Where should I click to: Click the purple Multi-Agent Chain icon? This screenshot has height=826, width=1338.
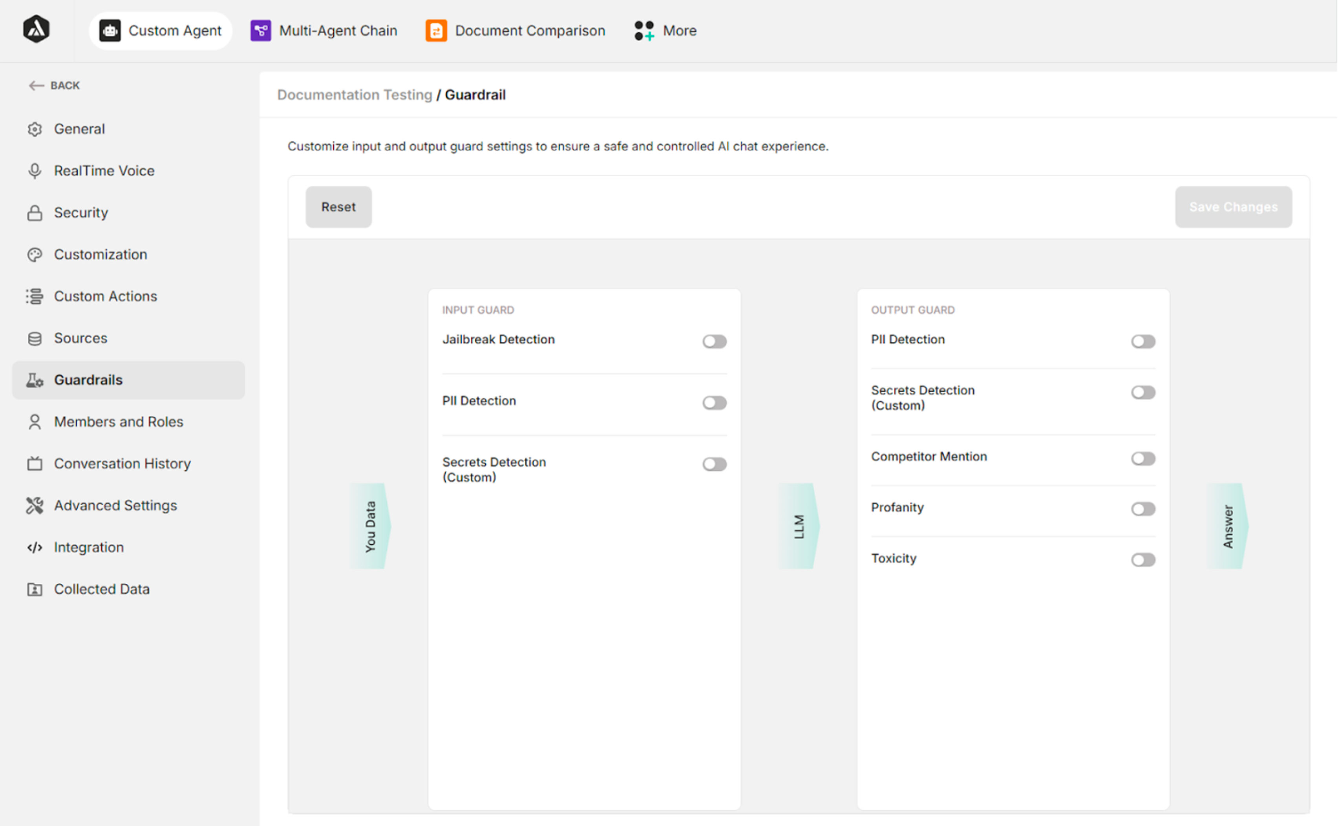tap(261, 31)
